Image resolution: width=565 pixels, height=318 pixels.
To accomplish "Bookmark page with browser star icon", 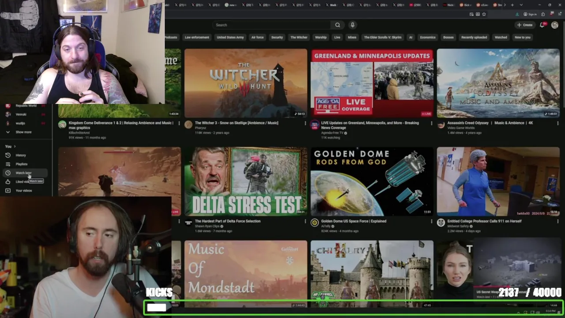I will (484, 14).
